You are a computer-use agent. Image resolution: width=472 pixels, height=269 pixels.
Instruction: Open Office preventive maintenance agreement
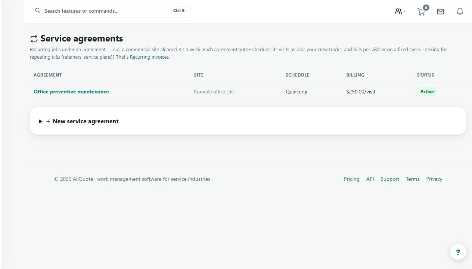pos(71,92)
